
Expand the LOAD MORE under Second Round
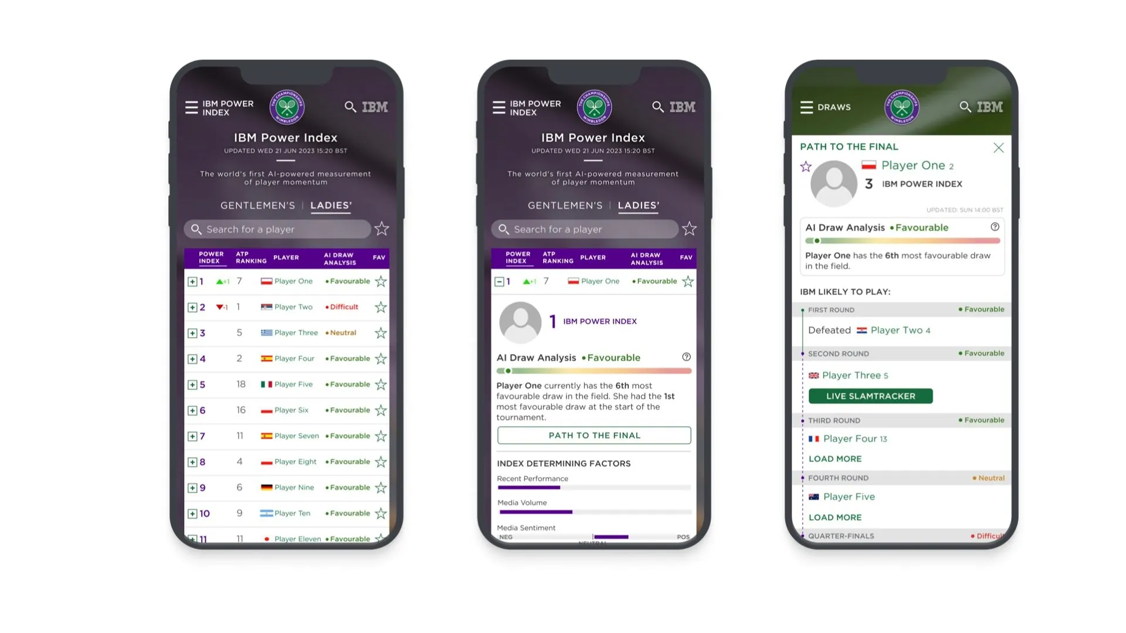click(835, 458)
